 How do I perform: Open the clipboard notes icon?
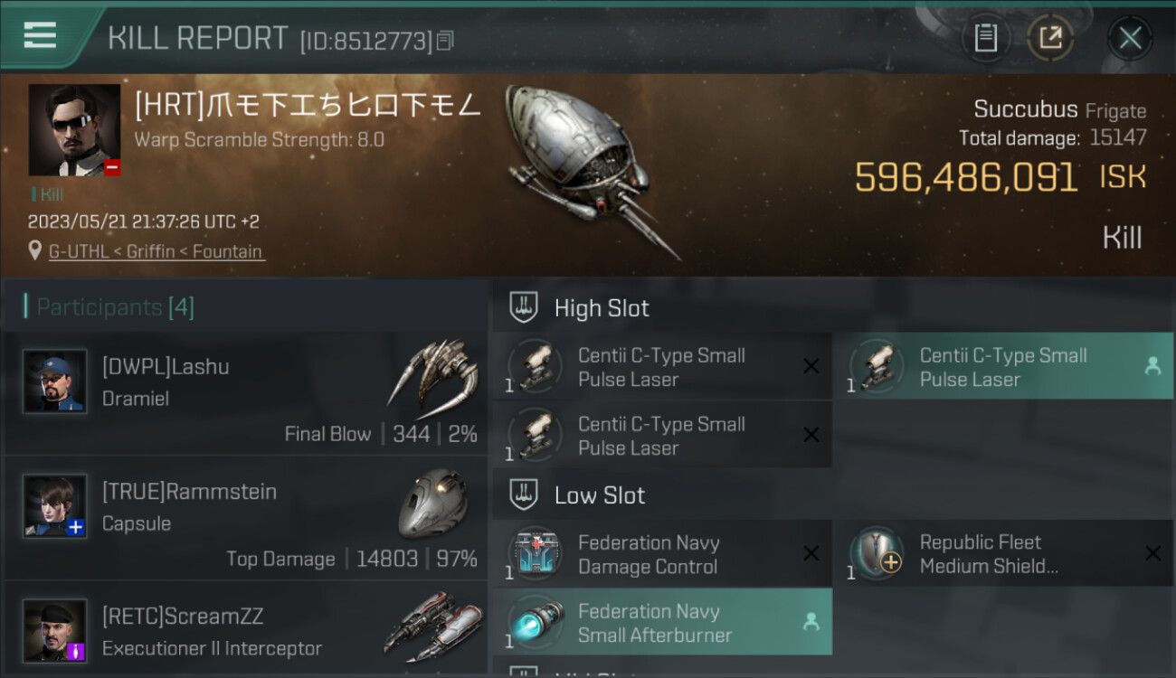985,38
